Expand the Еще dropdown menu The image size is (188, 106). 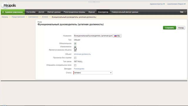point(183,12)
